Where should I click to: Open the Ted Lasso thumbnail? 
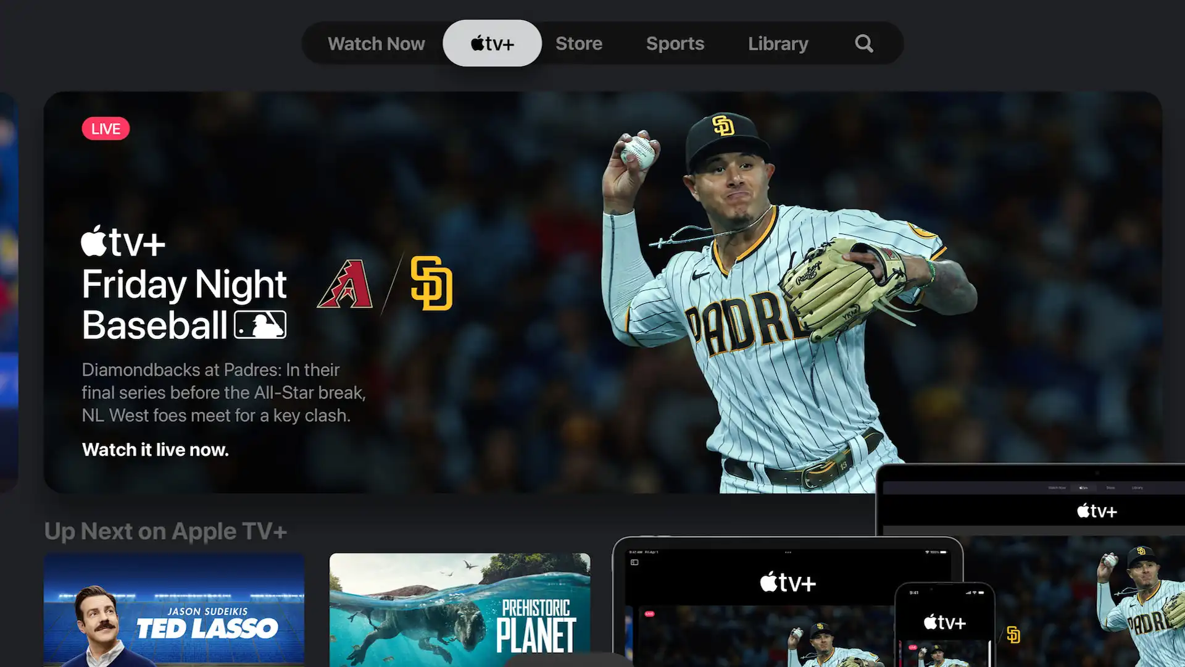coord(174,610)
